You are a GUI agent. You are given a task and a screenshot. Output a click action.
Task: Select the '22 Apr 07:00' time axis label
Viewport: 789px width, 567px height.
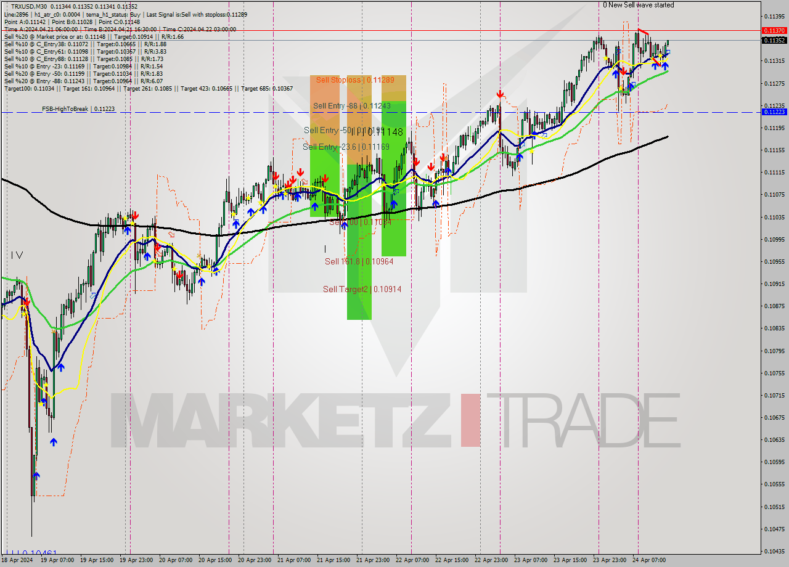pyautogui.click(x=412, y=560)
